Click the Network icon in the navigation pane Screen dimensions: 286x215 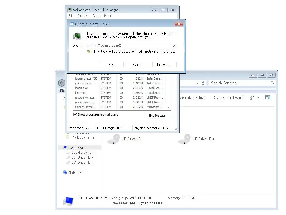click(x=65, y=172)
